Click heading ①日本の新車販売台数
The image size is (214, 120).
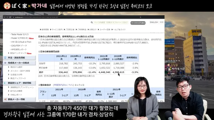click(49, 51)
